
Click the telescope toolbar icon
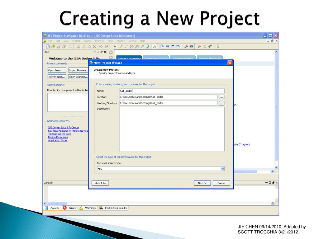210,47
